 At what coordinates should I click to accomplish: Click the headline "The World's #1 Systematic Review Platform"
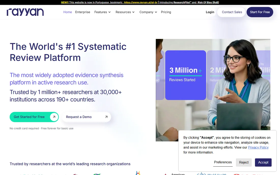[x=68, y=52]
